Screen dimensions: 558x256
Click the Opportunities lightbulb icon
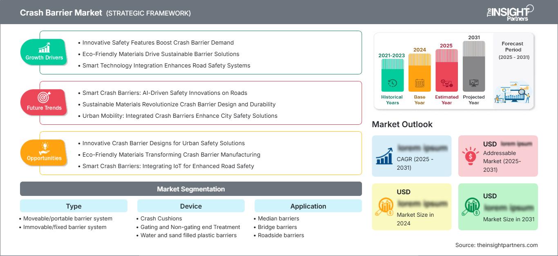click(44, 148)
